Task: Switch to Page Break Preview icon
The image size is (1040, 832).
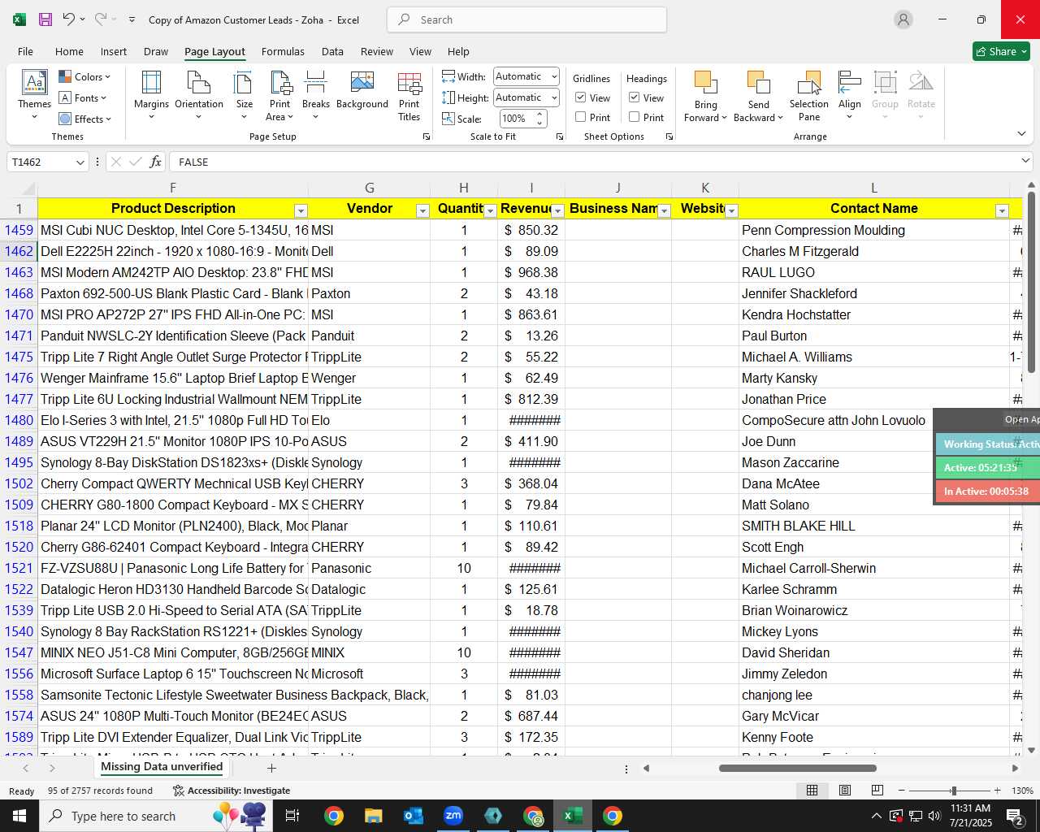Action: click(877, 791)
